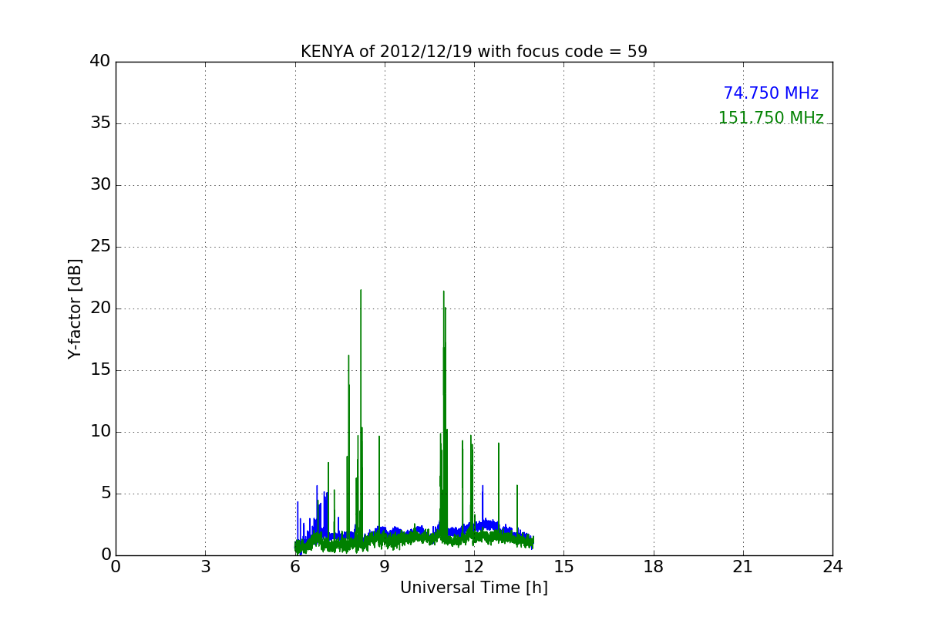Click the x-axis tick label "6"
The width and height of the screenshot is (925, 617).
coord(295,567)
